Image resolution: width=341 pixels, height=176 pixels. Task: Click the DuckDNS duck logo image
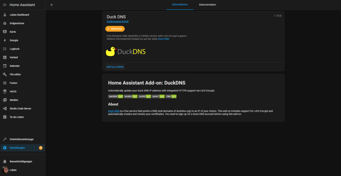pyautogui.click(x=126, y=52)
